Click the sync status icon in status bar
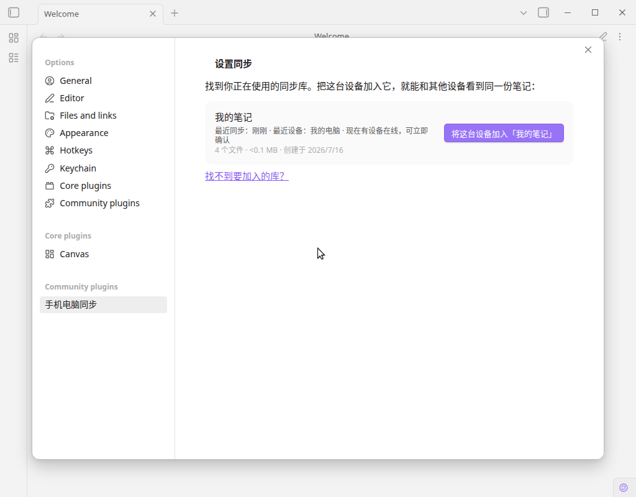Viewport: 636px width, 497px height. coord(624,487)
